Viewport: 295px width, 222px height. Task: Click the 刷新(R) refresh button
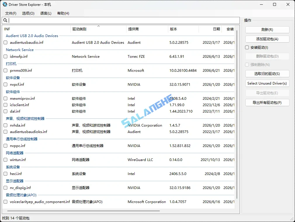pyautogui.click(x=267, y=30)
